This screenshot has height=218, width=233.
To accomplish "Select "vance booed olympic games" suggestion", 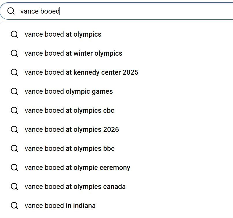I will pyautogui.click(x=69, y=91).
